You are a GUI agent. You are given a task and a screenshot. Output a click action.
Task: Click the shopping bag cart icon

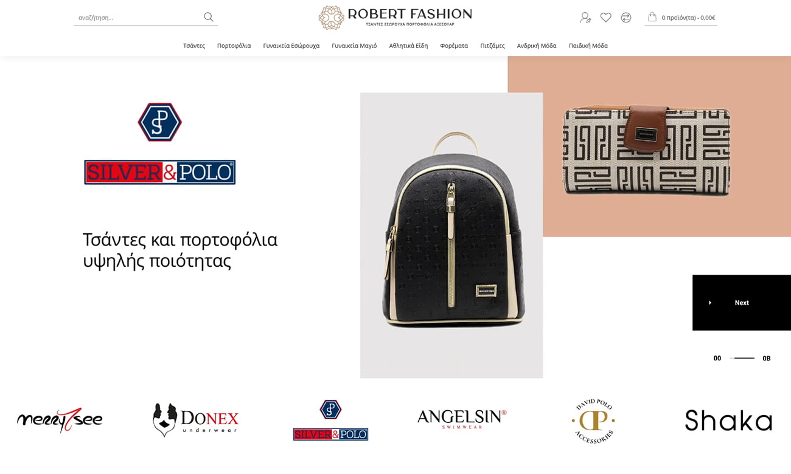652,17
